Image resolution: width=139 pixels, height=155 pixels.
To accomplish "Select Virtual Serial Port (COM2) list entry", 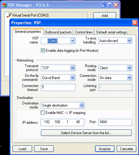I will (30, 15).
